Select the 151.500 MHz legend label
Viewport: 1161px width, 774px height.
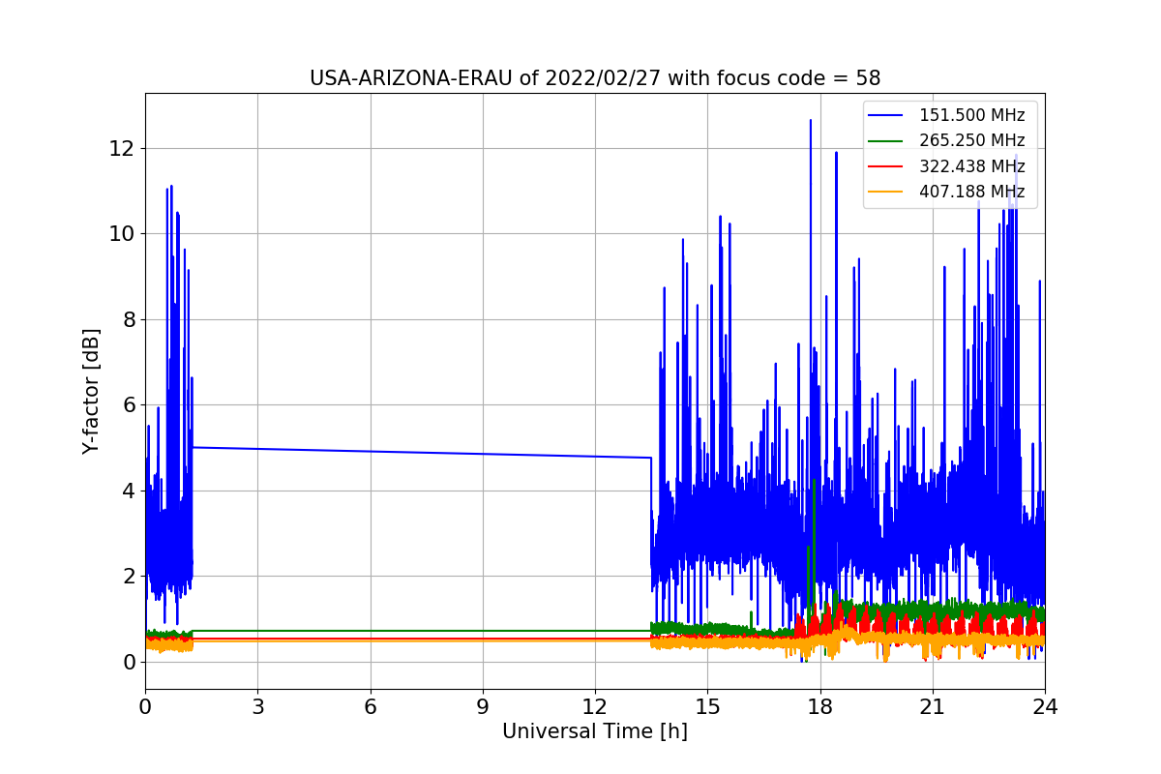[x=971, y=115]
